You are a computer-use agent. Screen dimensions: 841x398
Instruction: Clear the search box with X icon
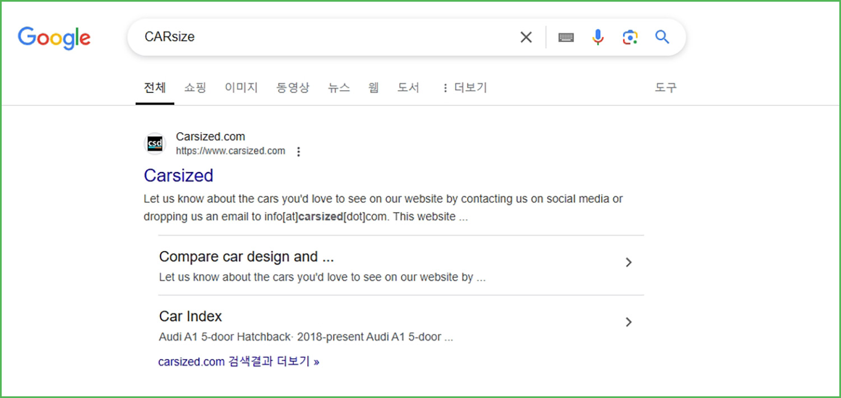[x=526, y=38]
